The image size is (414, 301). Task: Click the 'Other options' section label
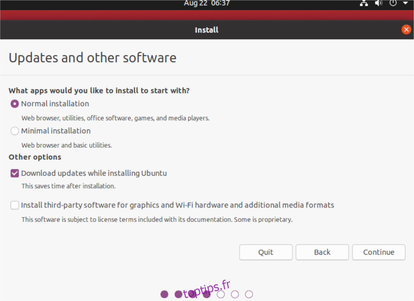pyautogui.click(x=35, y=157)
